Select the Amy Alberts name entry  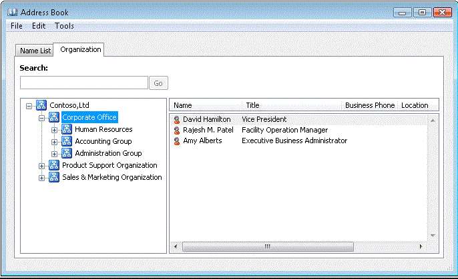(202, 140)
